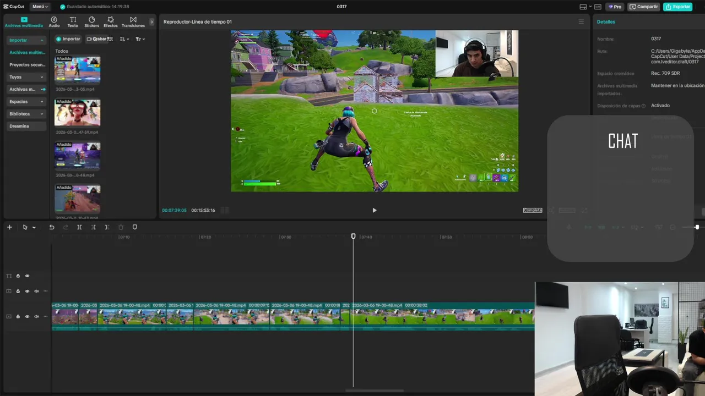Click the main track cover icon

[x=9, y=317]
